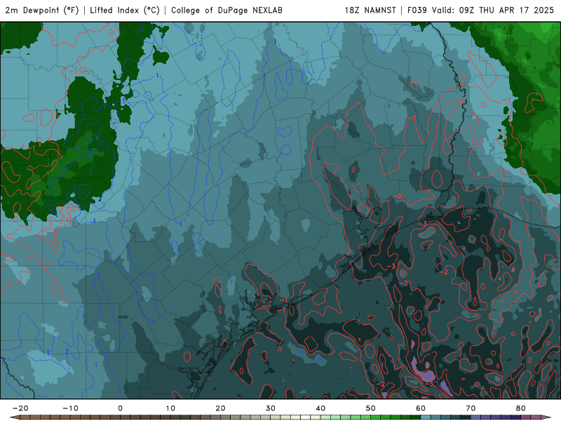This screenshot has width=561, height=421.
Task: Click the '18Z NAMNST' model run label
Action: pos(370,10)
